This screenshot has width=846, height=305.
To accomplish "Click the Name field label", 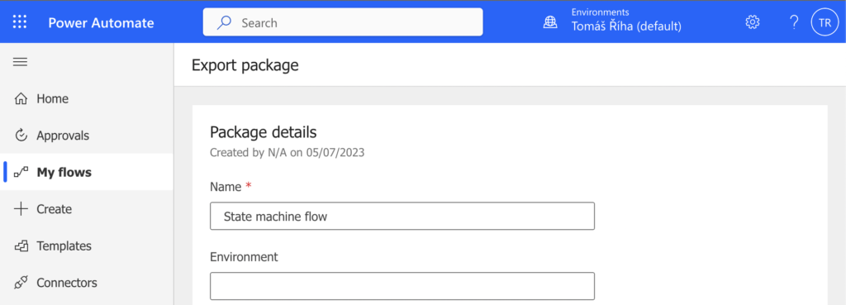I will point(226,187).
